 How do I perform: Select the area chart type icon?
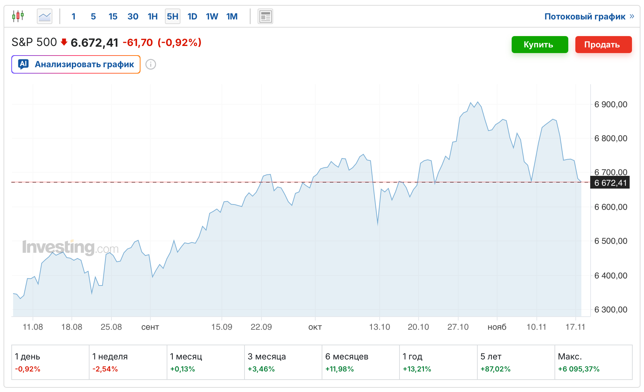45,16
